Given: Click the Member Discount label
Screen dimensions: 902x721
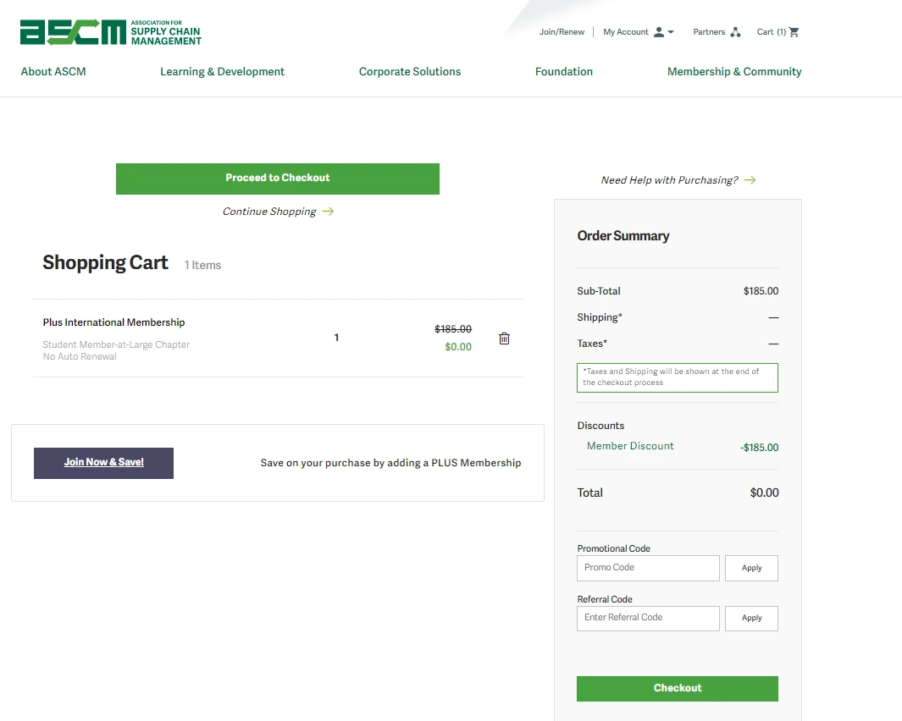Looking at the screenshot, I should tap(630, 446).
